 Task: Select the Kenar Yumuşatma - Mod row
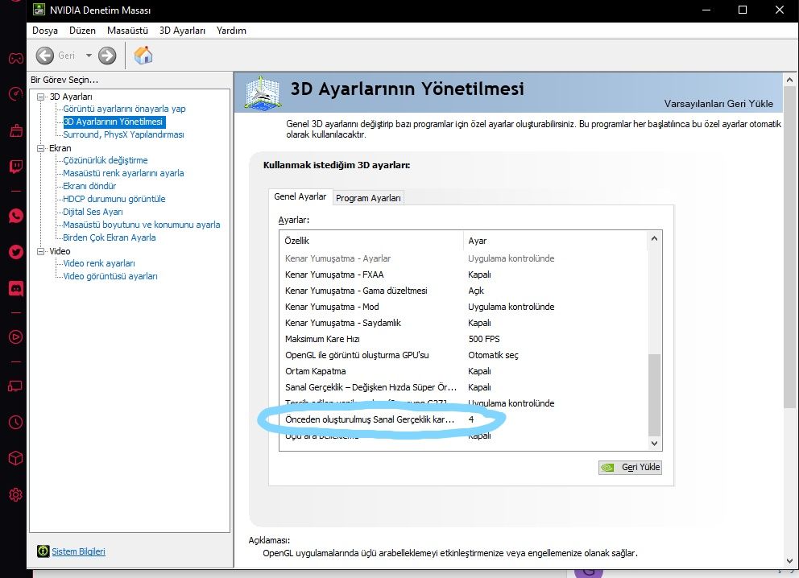464,307
